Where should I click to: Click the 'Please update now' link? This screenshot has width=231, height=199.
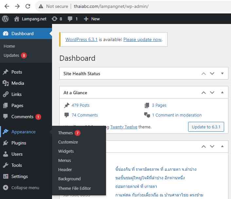click(x=142, y=39)
